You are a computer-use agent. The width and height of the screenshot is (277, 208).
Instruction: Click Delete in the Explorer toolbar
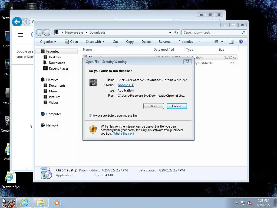pos(146,42)
